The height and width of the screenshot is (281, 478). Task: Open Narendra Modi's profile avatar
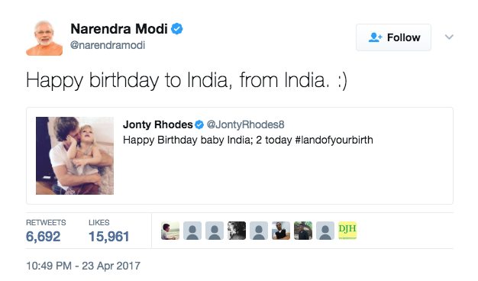pos(44,37)
